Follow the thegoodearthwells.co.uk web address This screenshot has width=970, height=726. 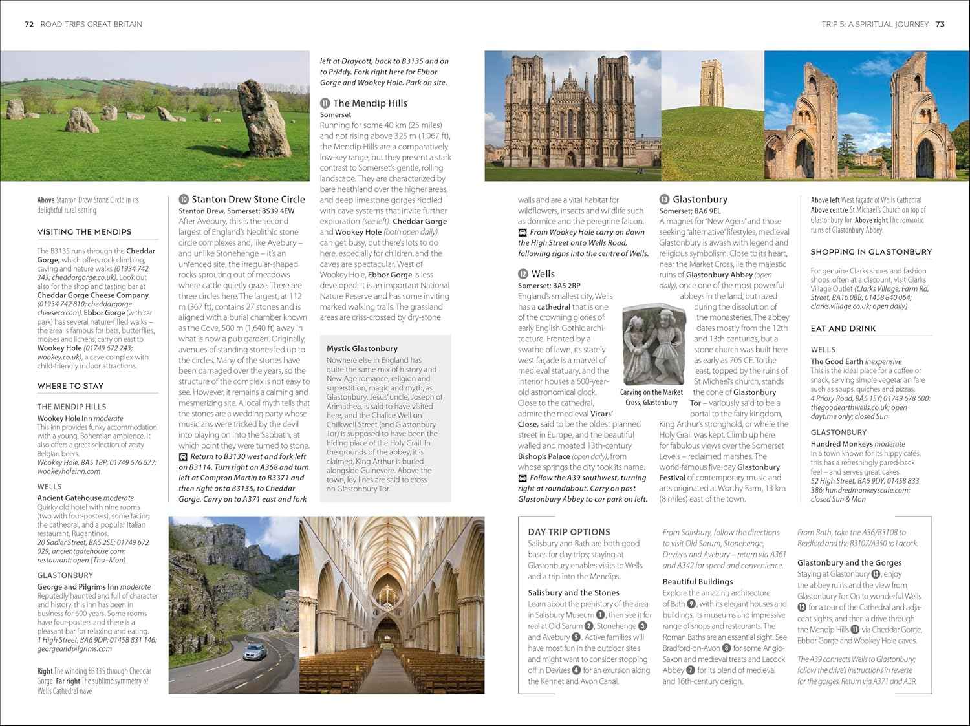pyautogui.click(x=850, y=408)
